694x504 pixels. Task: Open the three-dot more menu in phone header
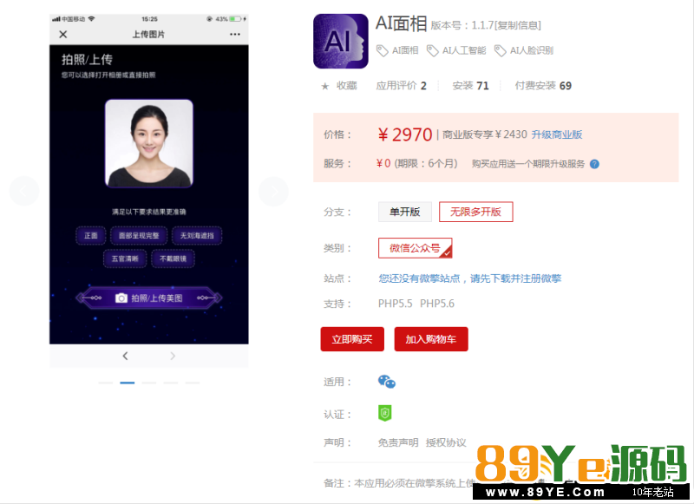[x=235, y=34]
